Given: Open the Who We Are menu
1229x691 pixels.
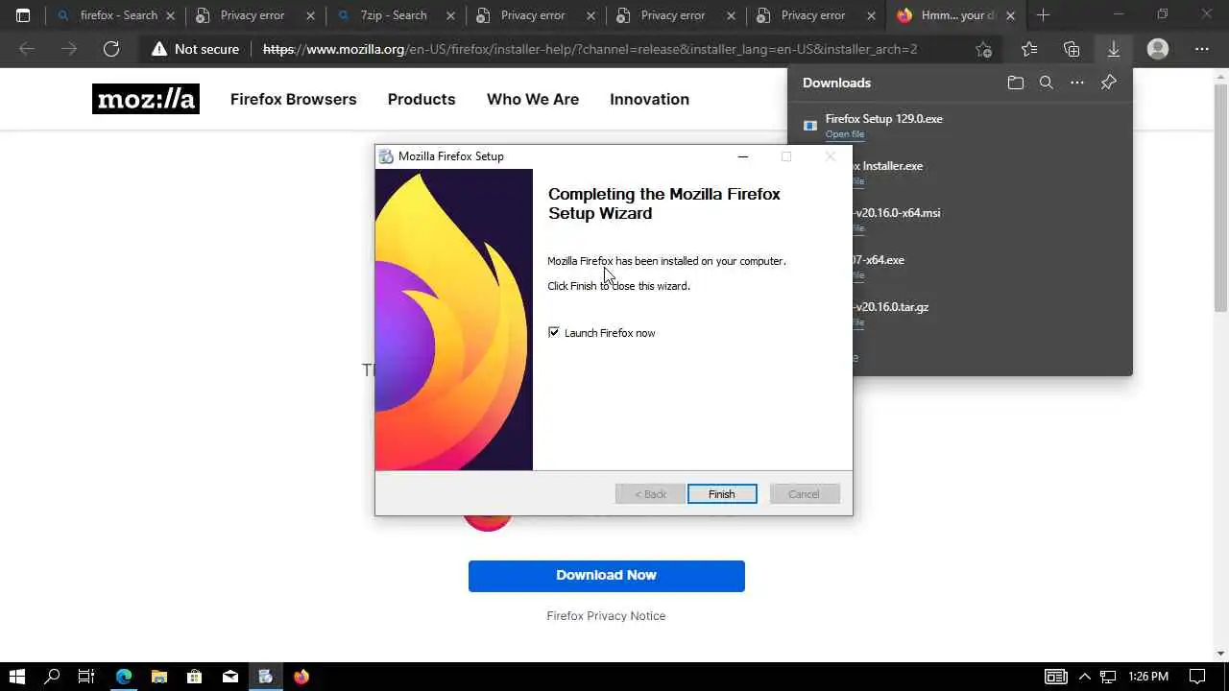Looking at the screenshot, I should pos(533,99).
